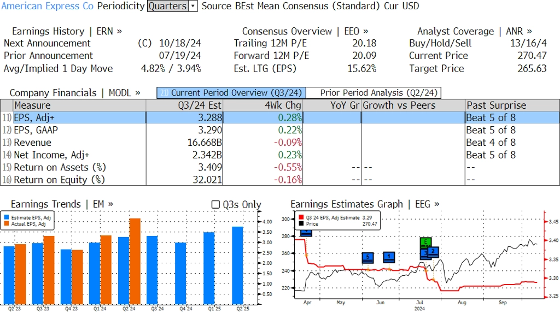The image size is (560, 313).
Task: Click the Cur USD currency label
Action: pos(401,6)
